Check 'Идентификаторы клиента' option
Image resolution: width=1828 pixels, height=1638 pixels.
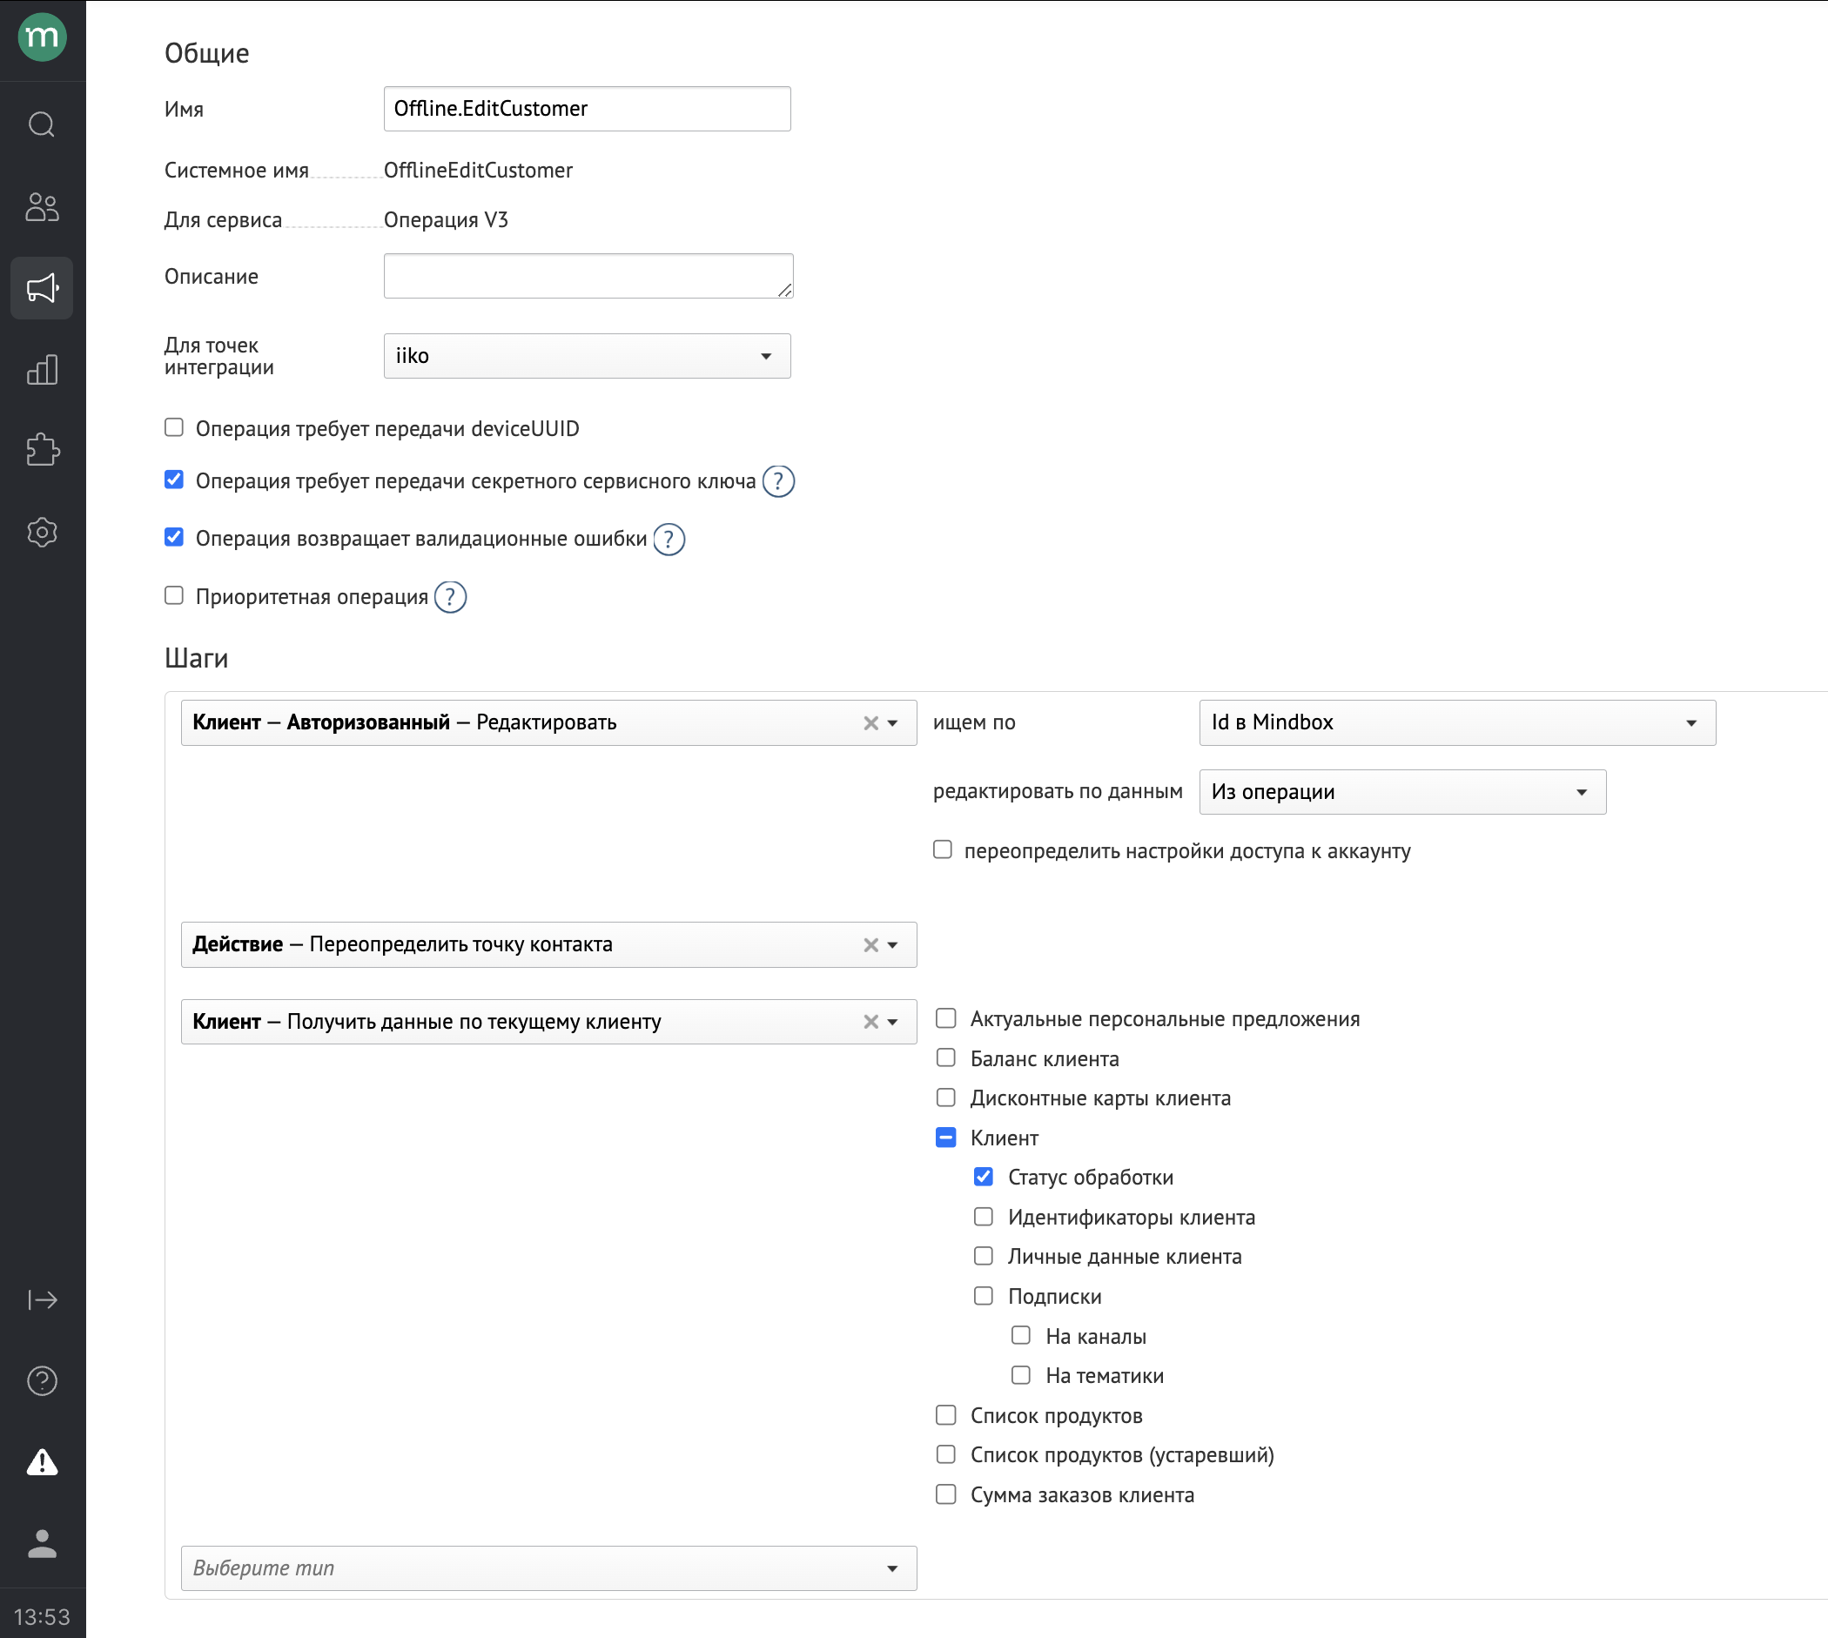[984, 1217]
